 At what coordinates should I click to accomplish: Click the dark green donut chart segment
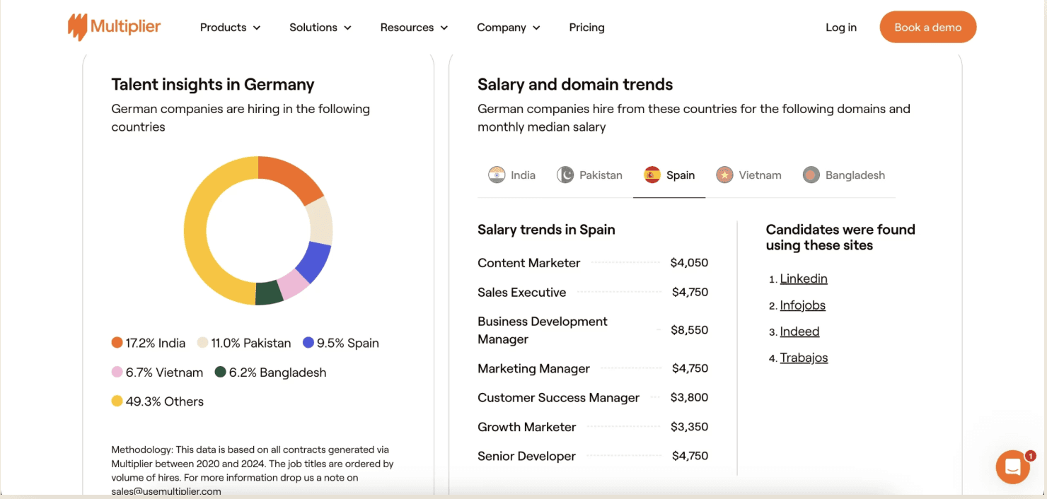pyautogui.click(x=270, y=293)
